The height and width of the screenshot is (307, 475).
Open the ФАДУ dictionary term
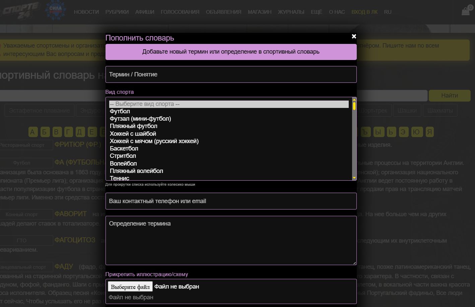point(64,266)
